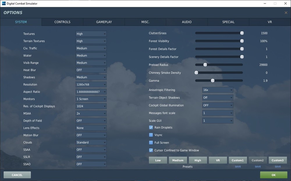Confirm settings with the OK button
This screenshot has width=291, height=181.
tap(273, 175)
